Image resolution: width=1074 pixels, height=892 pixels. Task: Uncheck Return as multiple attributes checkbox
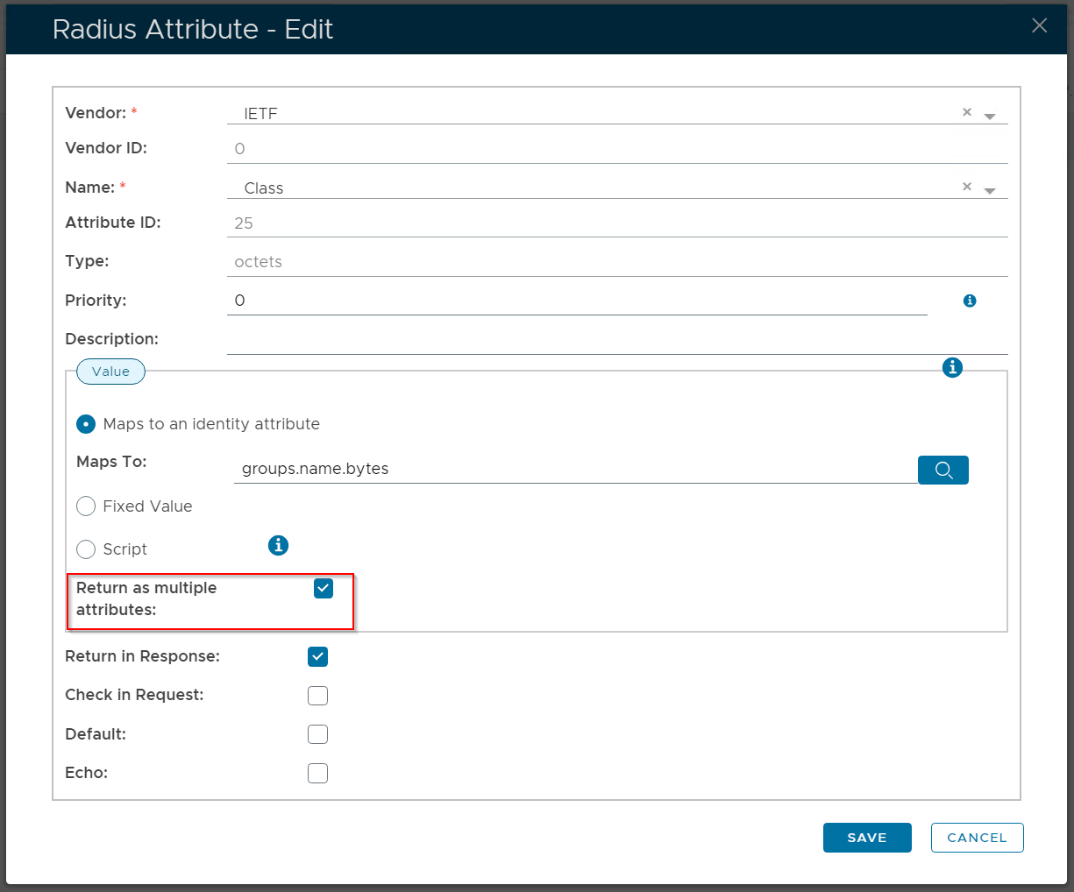pyautogui.click(x=324, y=589)
